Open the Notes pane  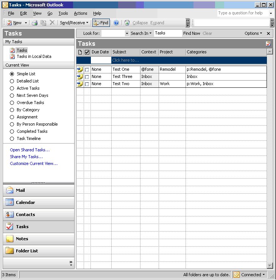pos(39,239)
